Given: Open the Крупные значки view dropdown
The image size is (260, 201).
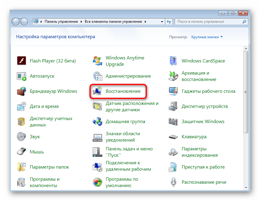Looking at the screenshot, I should pyautogui.click(x=207, y=37).
